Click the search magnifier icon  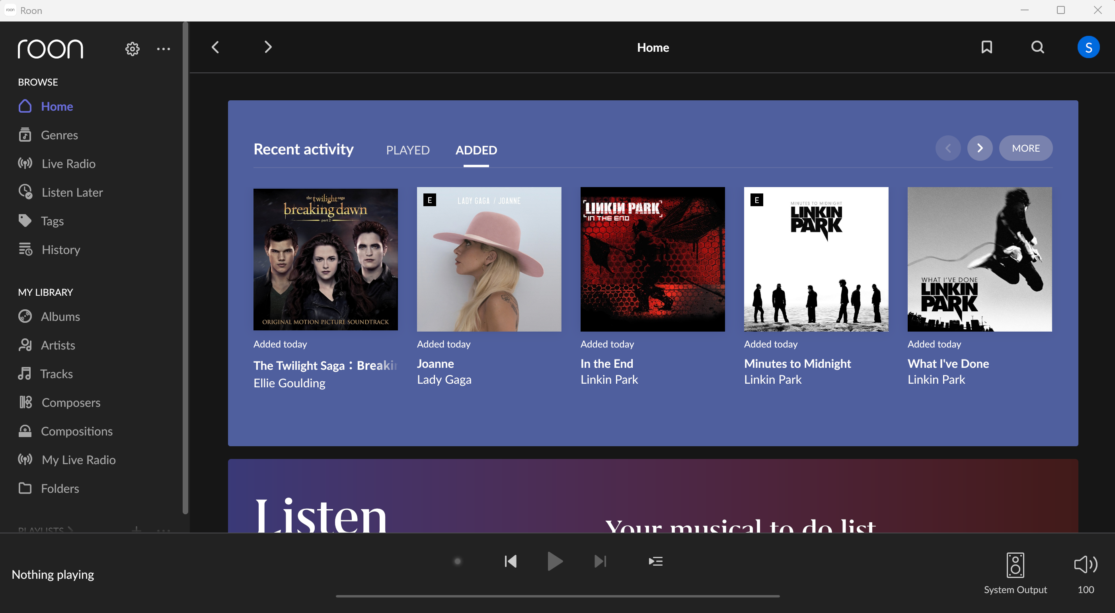tap(1037, 47)
